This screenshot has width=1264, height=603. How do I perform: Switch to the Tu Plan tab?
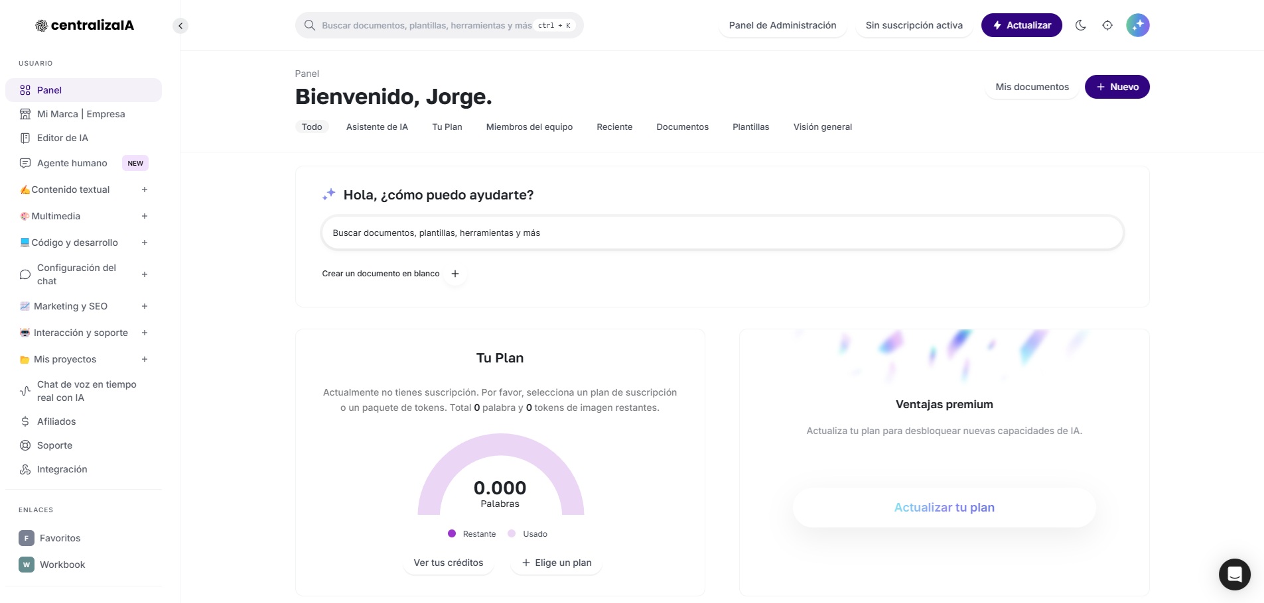(447, 127)
